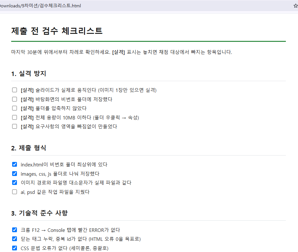Click label text 'images, css, js 폴더로 나눠 저장했다'

(60, 174)
